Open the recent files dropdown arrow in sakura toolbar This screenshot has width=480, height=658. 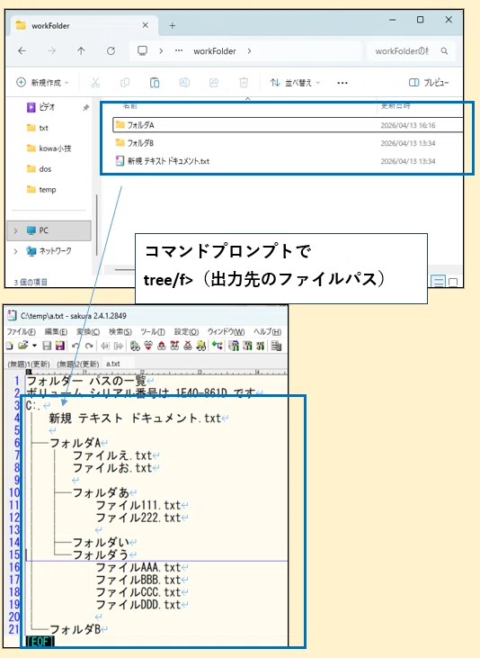pos(34,346)
